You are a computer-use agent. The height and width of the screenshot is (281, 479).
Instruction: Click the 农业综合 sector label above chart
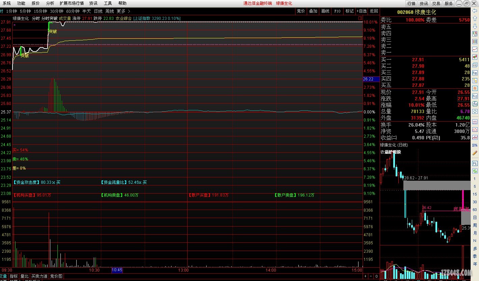point(124,19)
